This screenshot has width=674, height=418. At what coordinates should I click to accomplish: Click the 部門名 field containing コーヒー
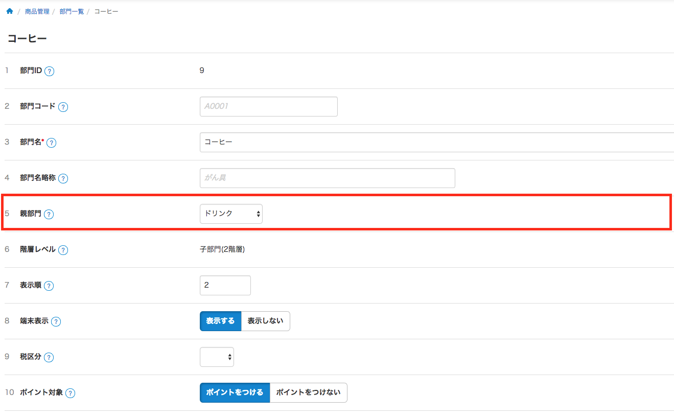pyautogui.click(x=437, y=142)
